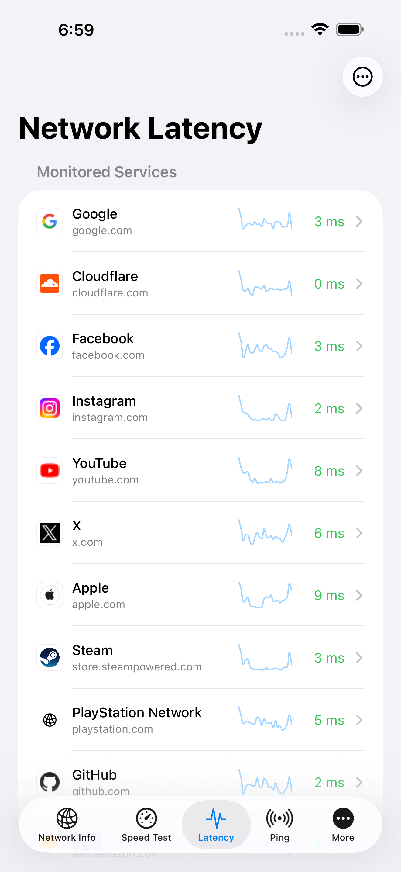Tap the Google service logo icon
The width and height of the screenshot is (401, 872).
pos(50,221)
